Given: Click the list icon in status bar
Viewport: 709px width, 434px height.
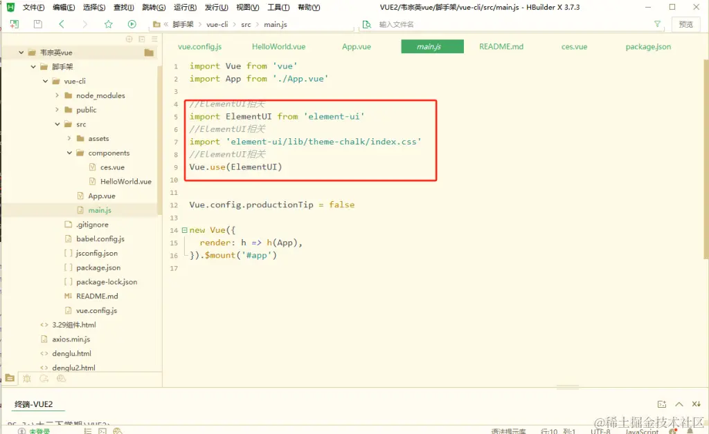Looking at the screenshot, I should pos(88,431).
